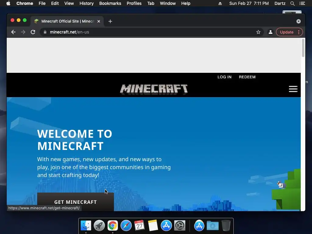312x234 pixels.
Task: Open the Help menu
Action: (186, 3)
